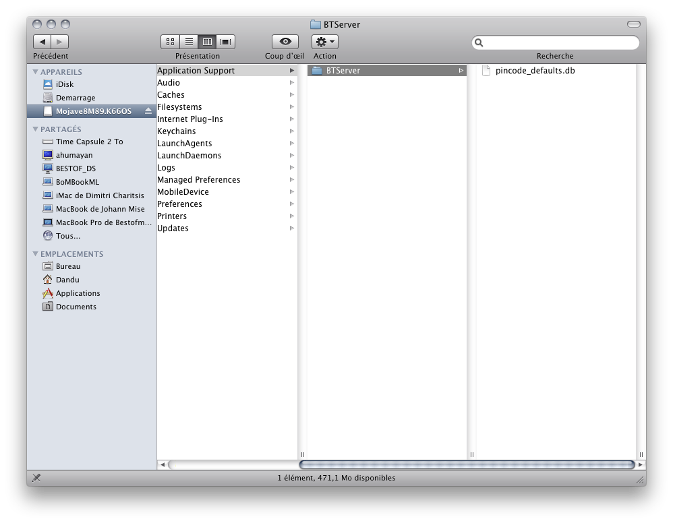
Task: Open Quick Look with the eye icon
Action: pos(285,42)
